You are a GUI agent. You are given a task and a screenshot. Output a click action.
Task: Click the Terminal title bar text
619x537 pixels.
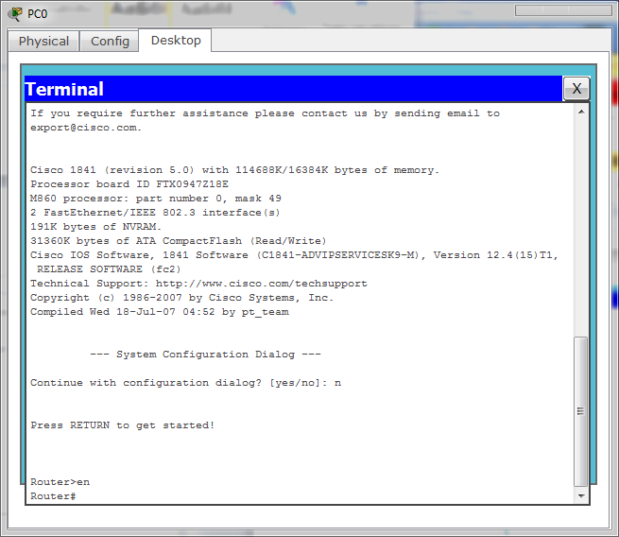click(x=64, y=89)
